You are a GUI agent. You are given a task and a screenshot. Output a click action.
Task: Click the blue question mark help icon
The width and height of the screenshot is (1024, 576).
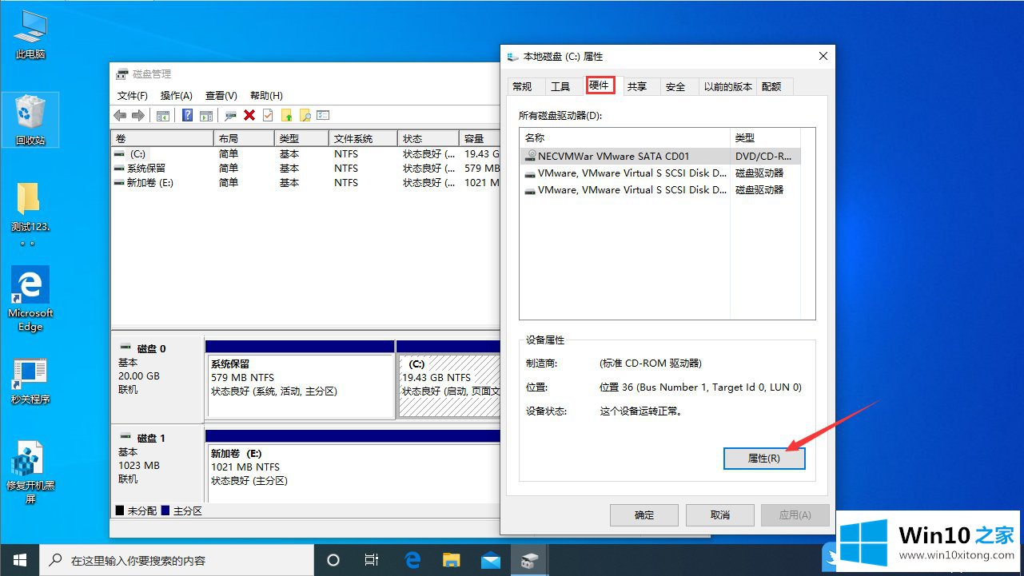[x=187, y=115]
